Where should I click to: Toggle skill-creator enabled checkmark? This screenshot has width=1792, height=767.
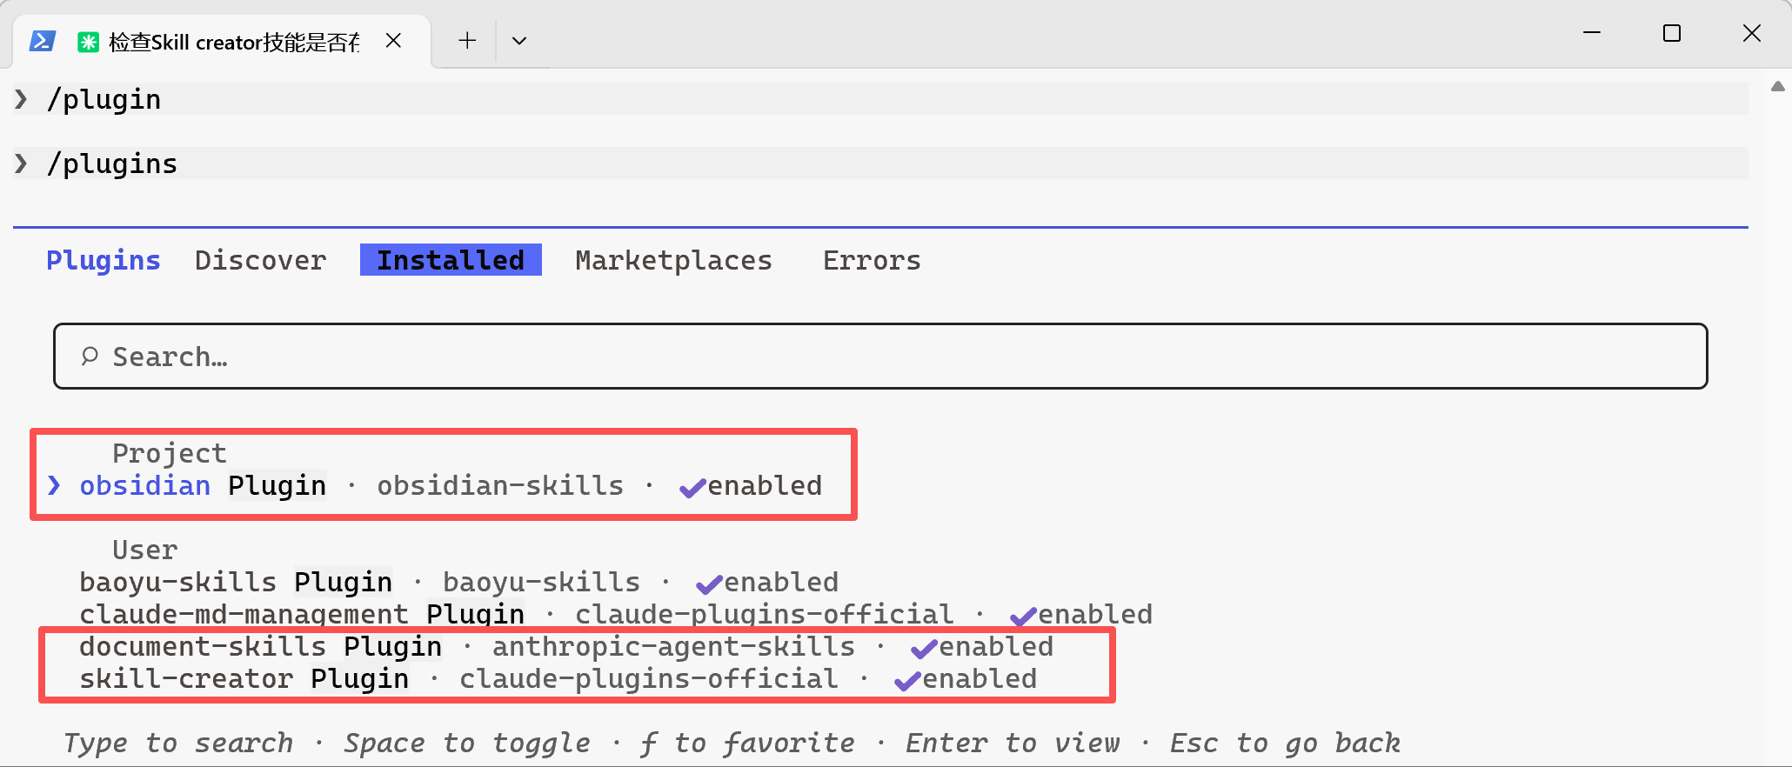pos(907,681)
